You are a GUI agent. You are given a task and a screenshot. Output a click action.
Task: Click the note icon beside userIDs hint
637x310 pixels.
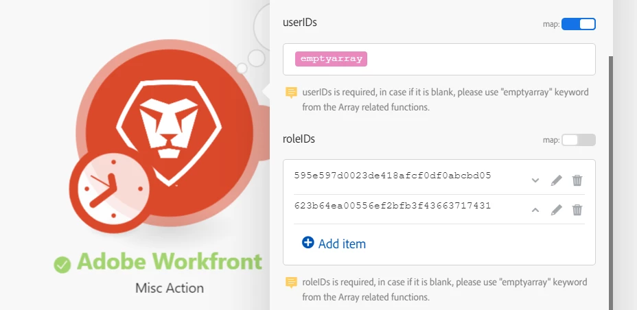pos(291,93)
